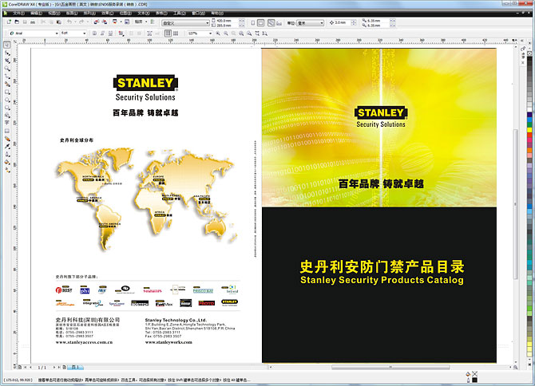Image resolution: width=535 pixels, height=386 pixels.
Task: Open the units dropdown showing 毫米
Action: point(323,22)
